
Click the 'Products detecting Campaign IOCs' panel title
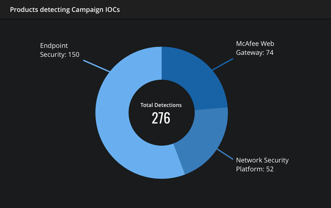coord(65,10)
